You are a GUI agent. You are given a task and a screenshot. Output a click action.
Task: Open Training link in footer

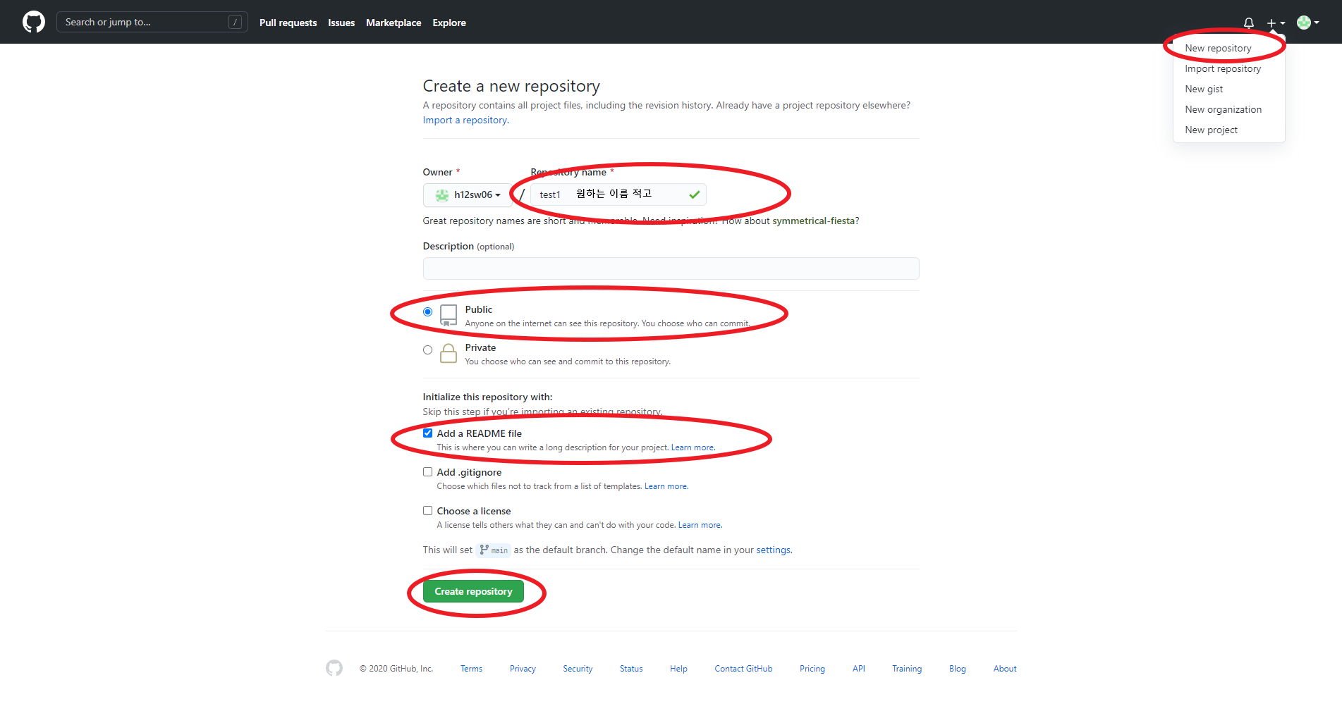coord(907,669)
